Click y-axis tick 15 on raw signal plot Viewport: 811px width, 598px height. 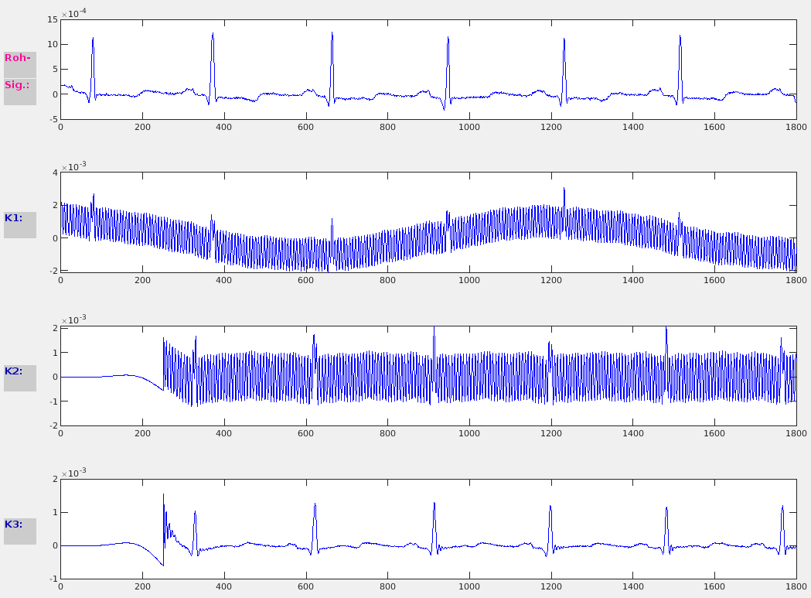(x=52, y=20)
